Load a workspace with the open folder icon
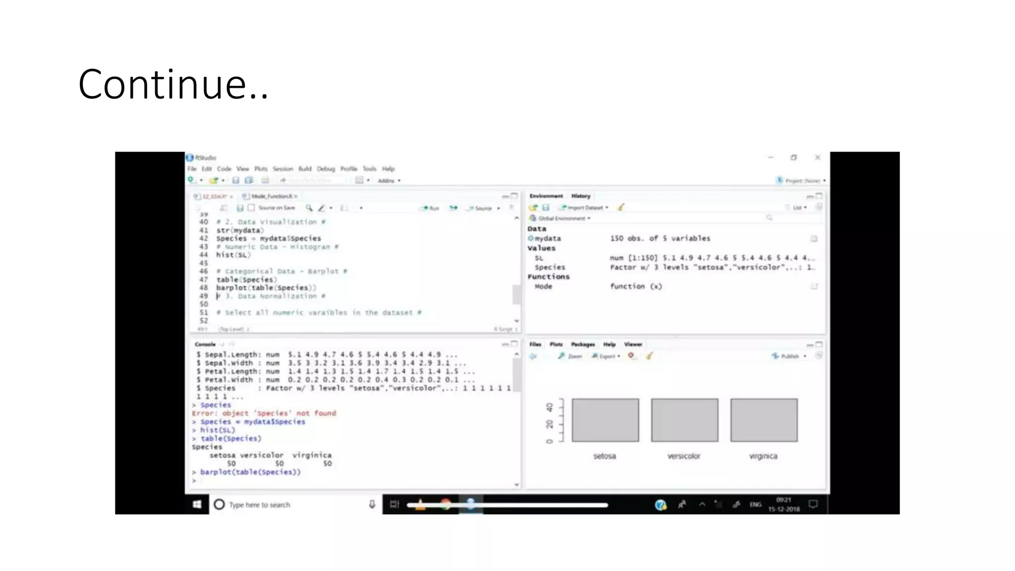The image size is (1015, 571). click(x=533, y=207)
